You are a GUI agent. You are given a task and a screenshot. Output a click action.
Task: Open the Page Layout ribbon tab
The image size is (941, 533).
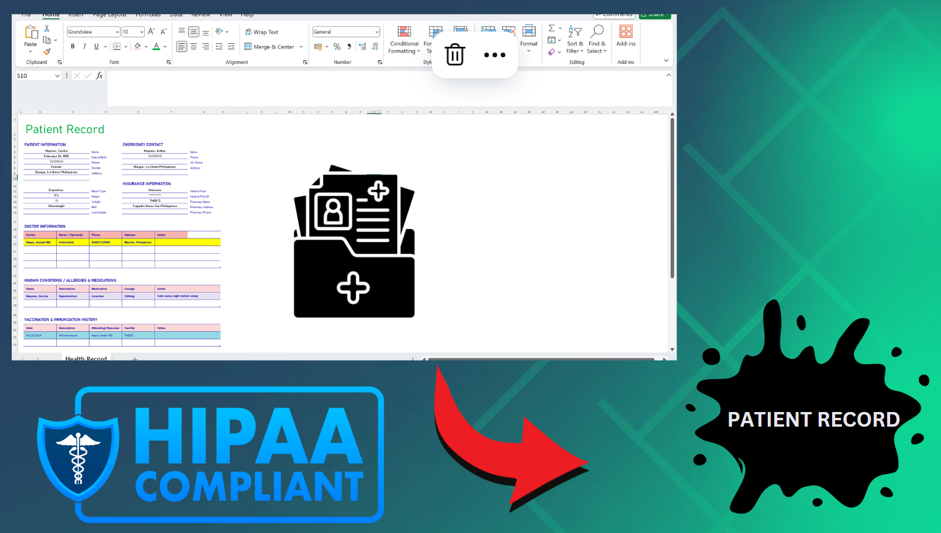(109, 15)
